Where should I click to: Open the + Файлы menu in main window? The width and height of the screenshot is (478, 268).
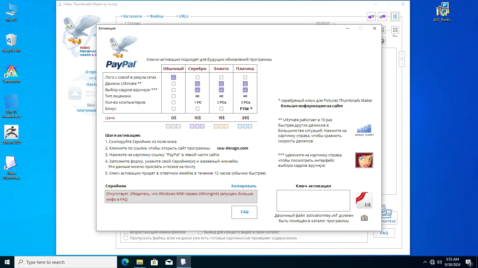[x=155, y=16]
